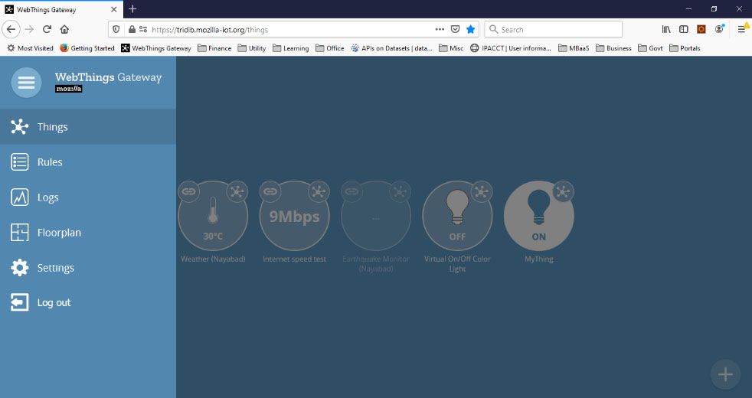Open the Floorplan menu item
The height and width of the screenshot is (398, 752).
(88, 233)
